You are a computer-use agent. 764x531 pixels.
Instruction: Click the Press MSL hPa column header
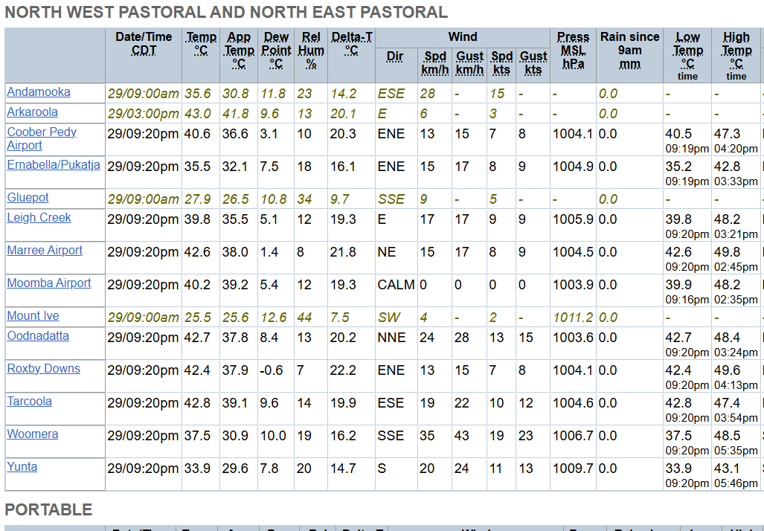point(573,50)
